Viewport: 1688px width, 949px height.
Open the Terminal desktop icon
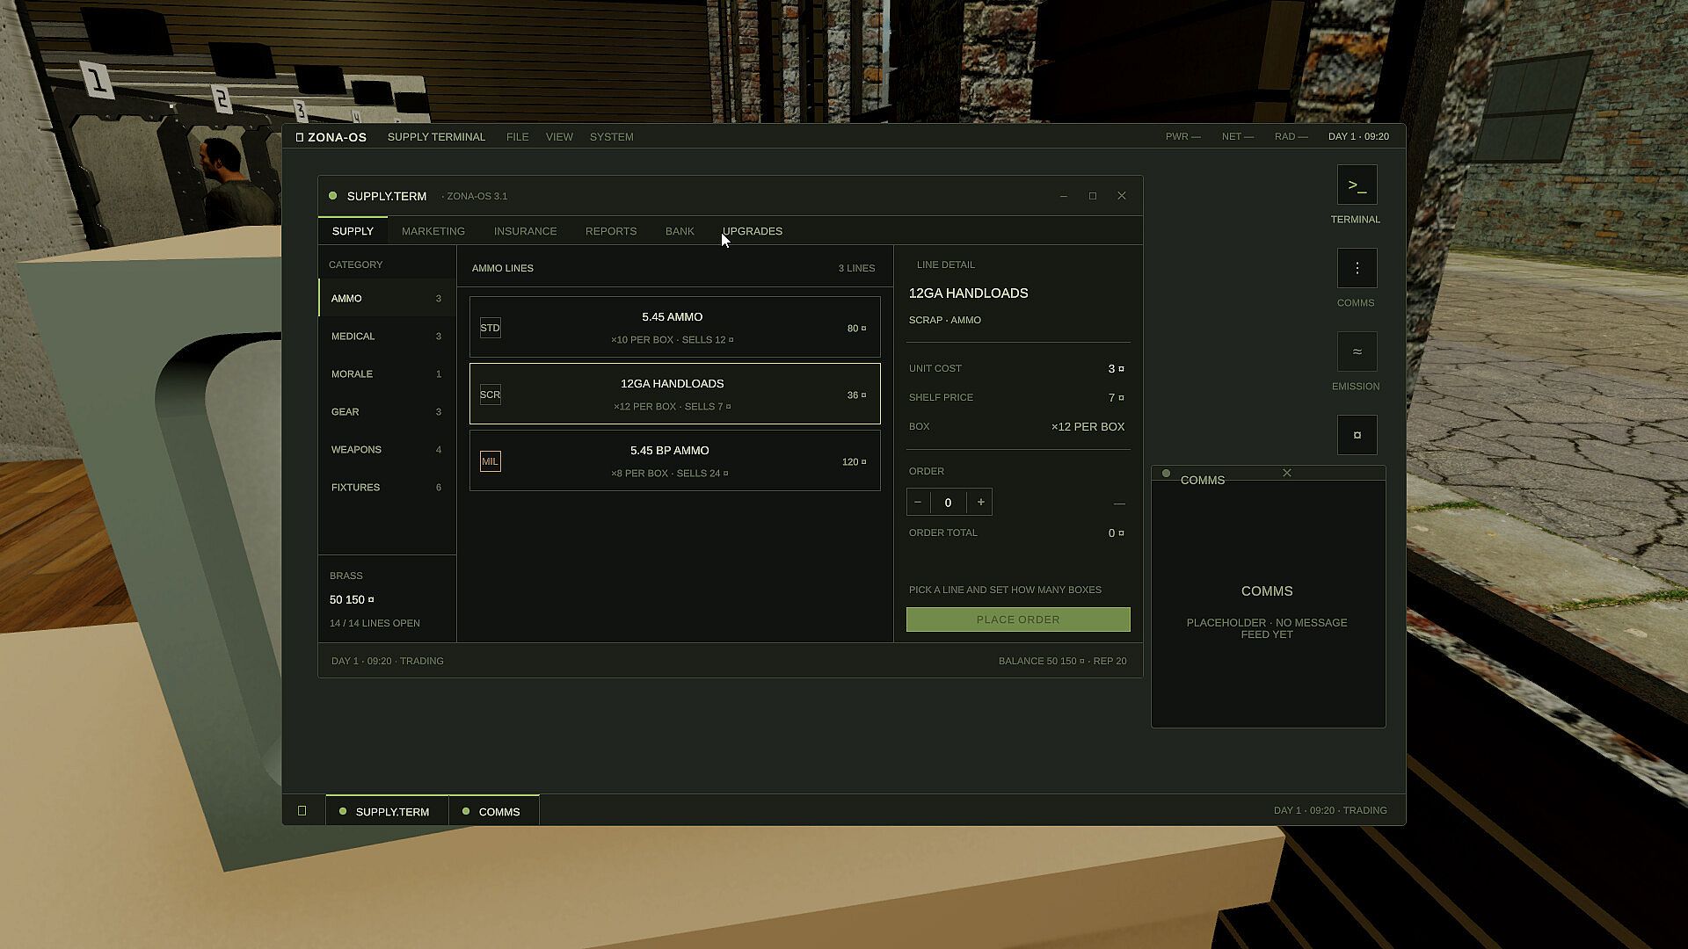point(1357,185)
